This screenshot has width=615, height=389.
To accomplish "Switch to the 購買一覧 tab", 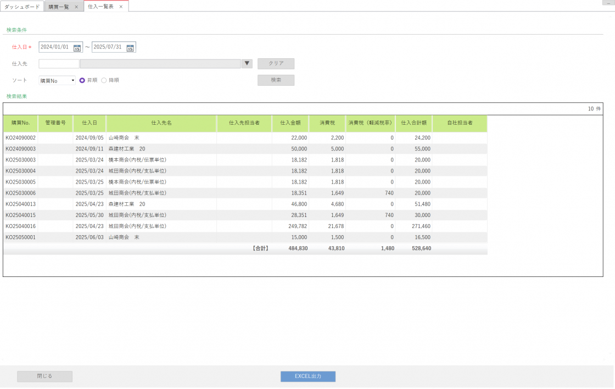I will pyautogui.click(x=59, y=7).
